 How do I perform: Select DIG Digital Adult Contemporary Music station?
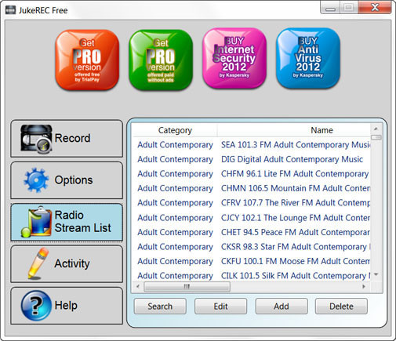pos(292,159)
